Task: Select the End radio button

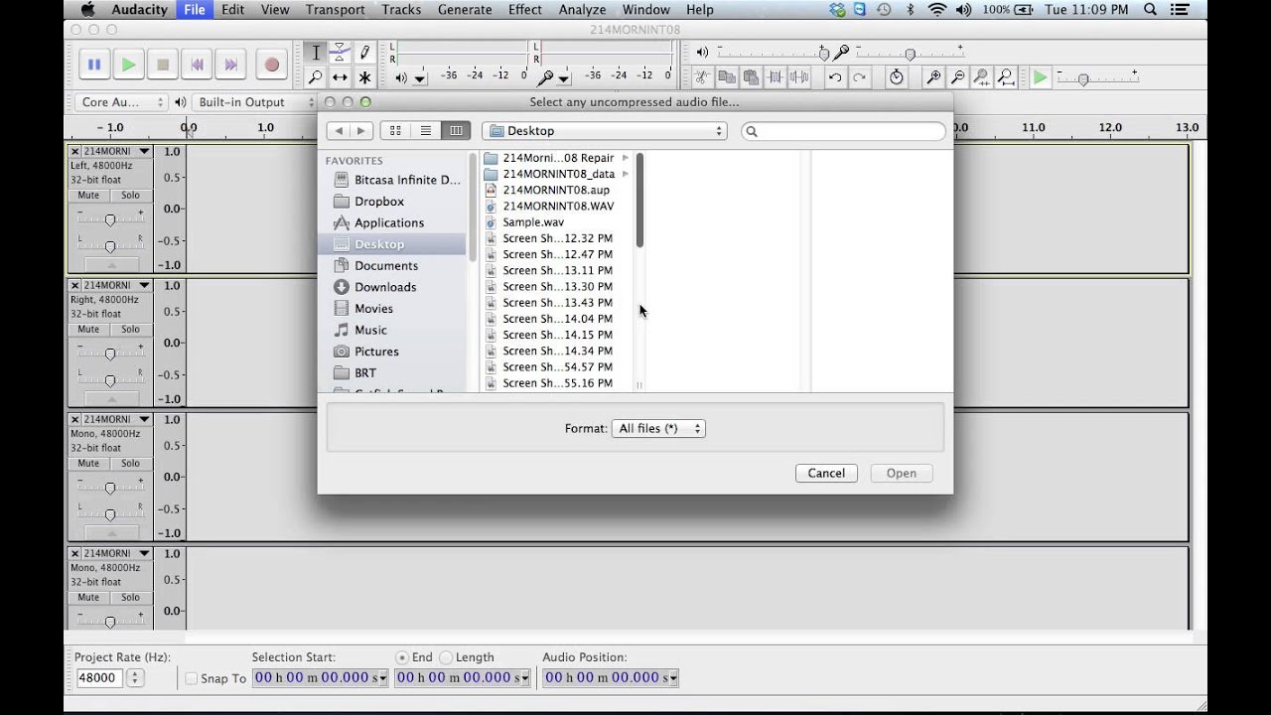Action: 402,657
